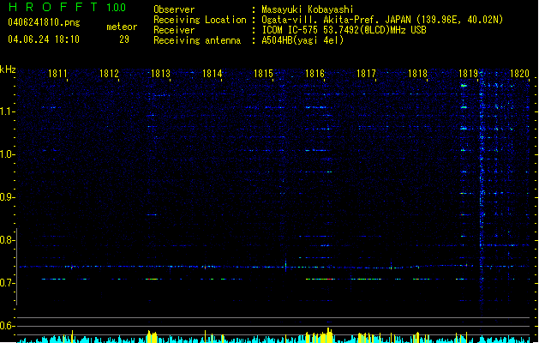Image resolution: width=539 pixels, height=343 pixels.
Task: Click the meteor label
Action: coord(122,27)
